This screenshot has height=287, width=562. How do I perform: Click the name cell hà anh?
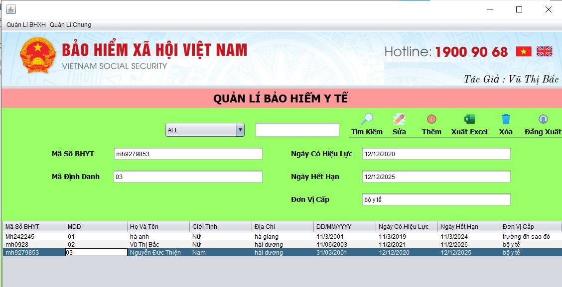coord(158,237)
